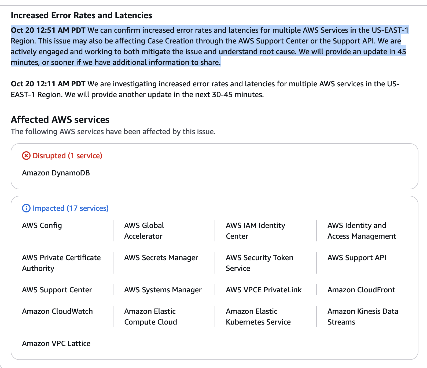
Task: Click the Affected AWS services heading
Action: coord(60,120)
